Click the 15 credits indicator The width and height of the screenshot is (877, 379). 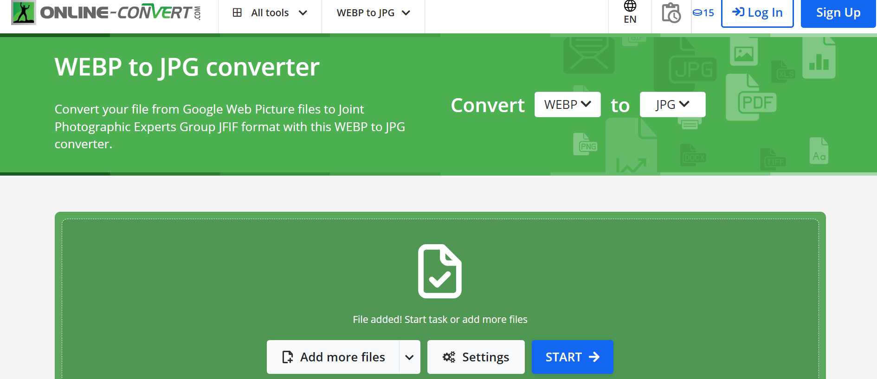tap(703, 13)
